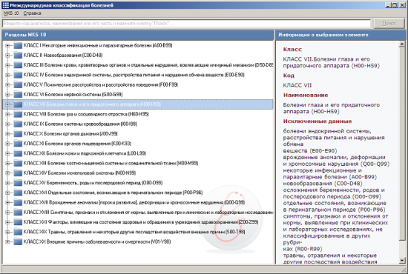Click folder icon of КЛАСС XX Внешние причины
408x274 pixels.
tap(18, 242)
